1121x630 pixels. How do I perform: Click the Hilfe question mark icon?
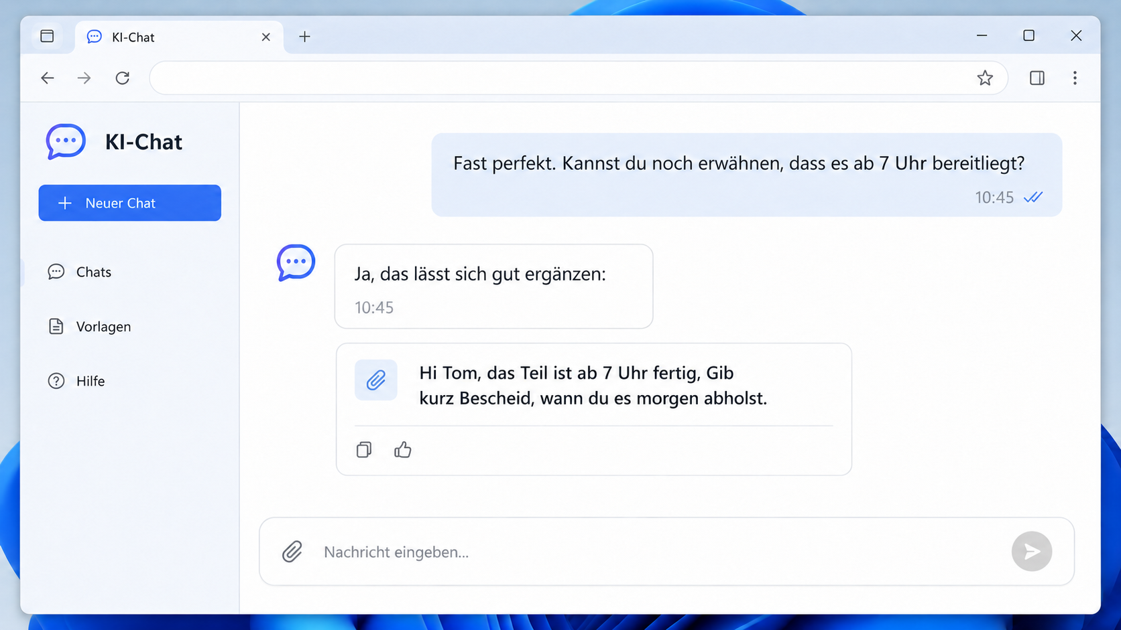point(56,381)
